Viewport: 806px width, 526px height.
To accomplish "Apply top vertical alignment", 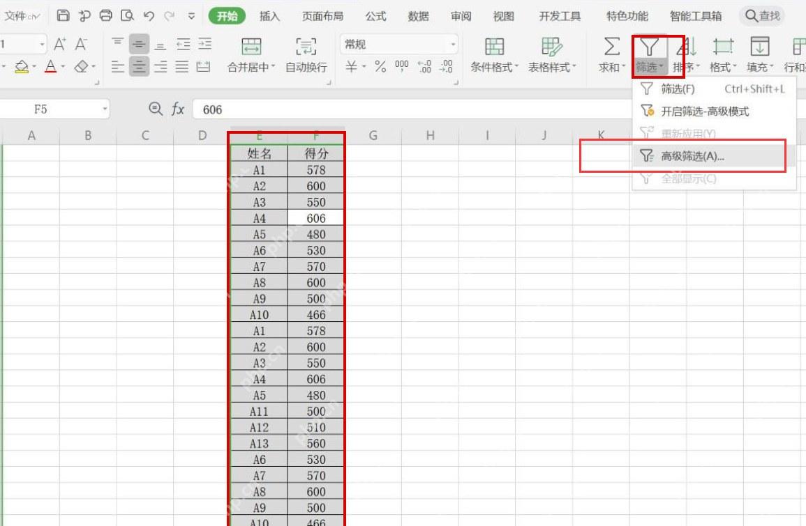I will coord(118,44).
